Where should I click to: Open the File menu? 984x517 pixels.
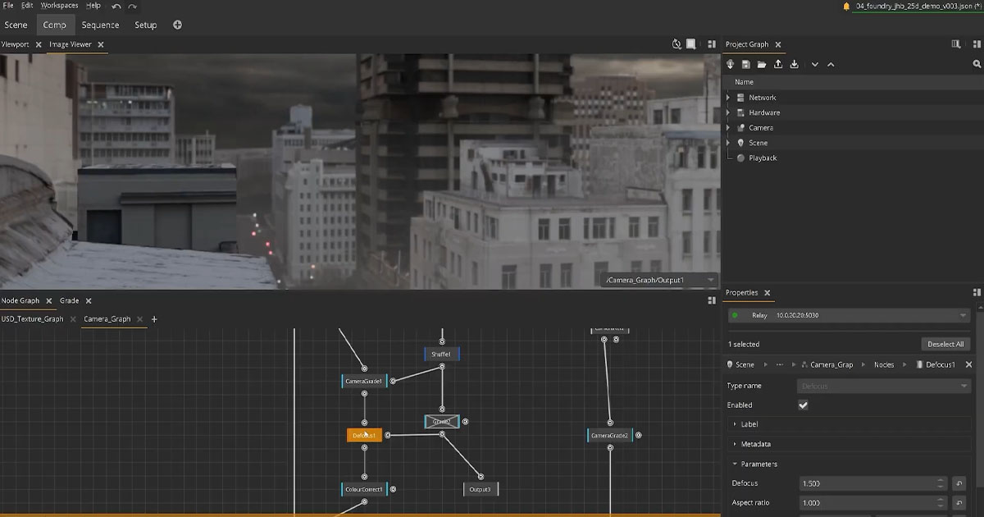8,6
